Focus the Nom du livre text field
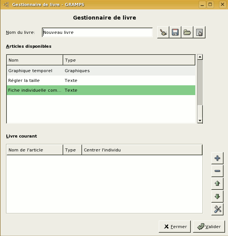The image size is (228, 236). (97, 33)
